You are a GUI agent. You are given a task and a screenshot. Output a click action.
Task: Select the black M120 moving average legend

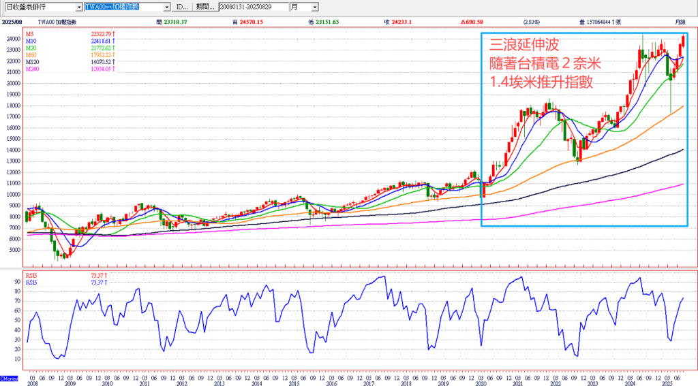click(33, 62)
